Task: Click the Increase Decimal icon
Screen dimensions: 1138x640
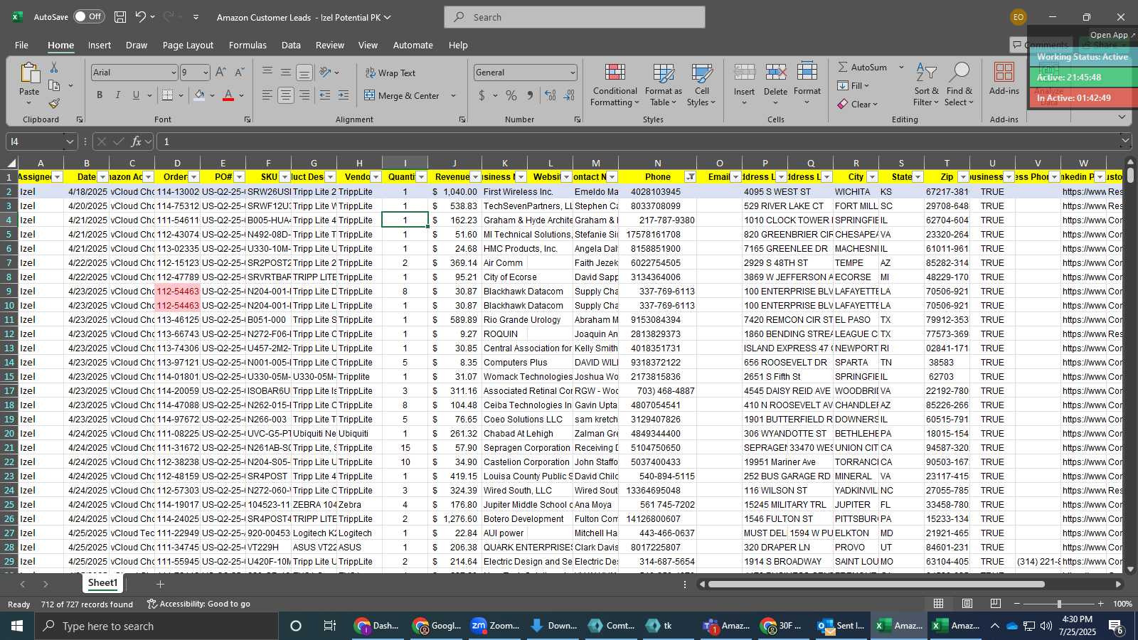Action: [x=551, y=95]
